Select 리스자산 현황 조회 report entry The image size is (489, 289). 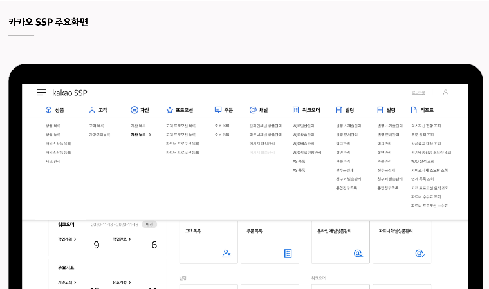(x=426, y=126)
